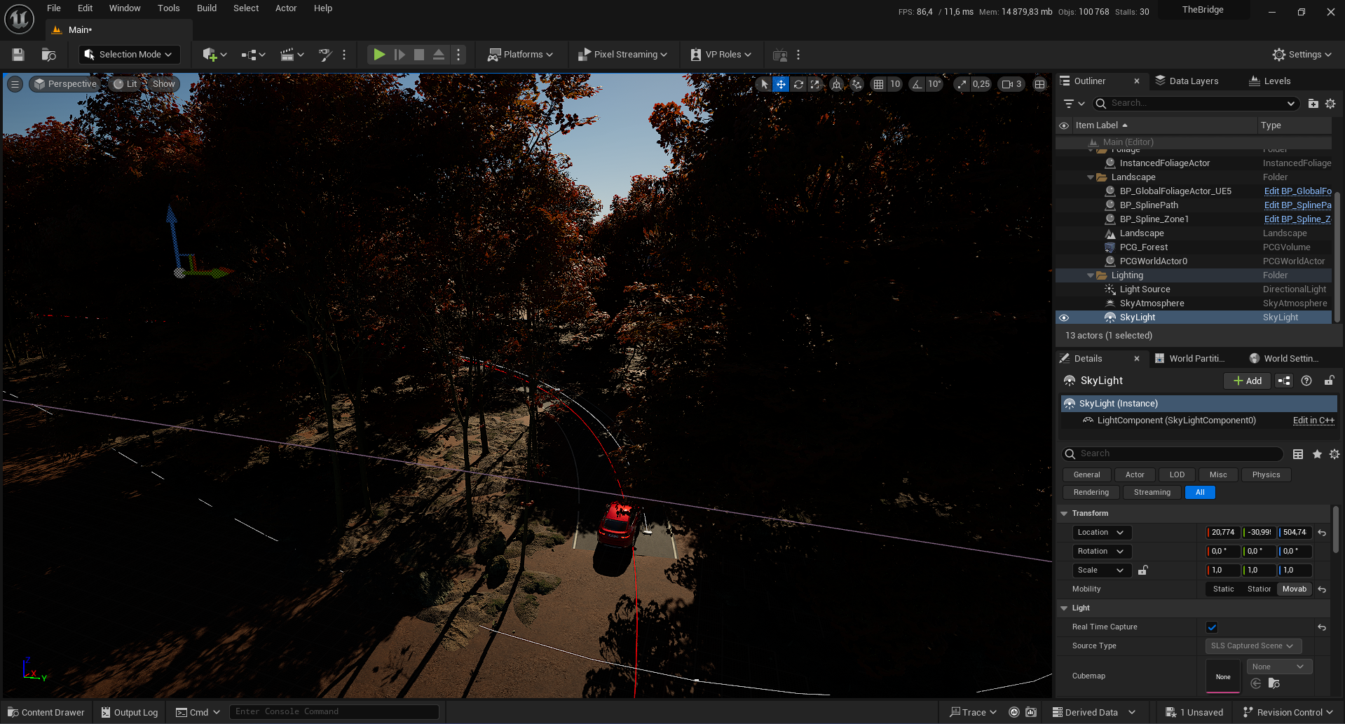The image size is (1345, 724).
Task: Open the VP Roles dropdown
Action: pos(721,55)
